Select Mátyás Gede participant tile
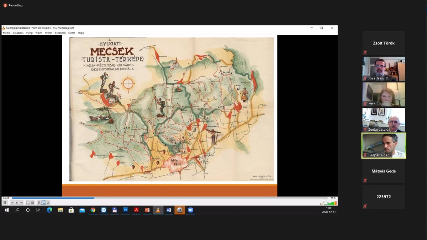This screenshot has width=427, height=240. [x=384, y=171]
